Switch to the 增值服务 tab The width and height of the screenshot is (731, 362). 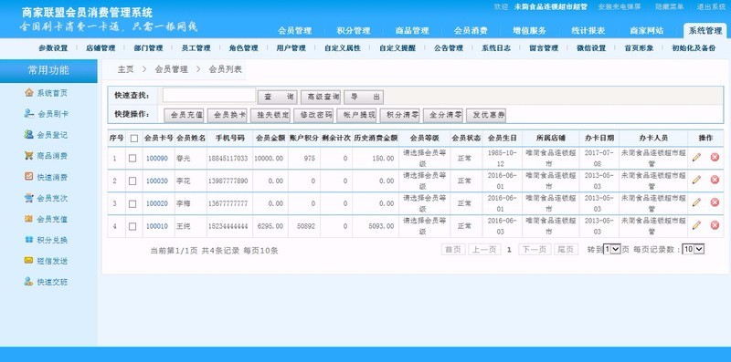click(x=530, y=31)
